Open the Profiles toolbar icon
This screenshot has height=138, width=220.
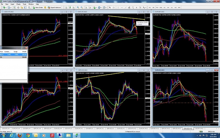[x=9, y=7]
